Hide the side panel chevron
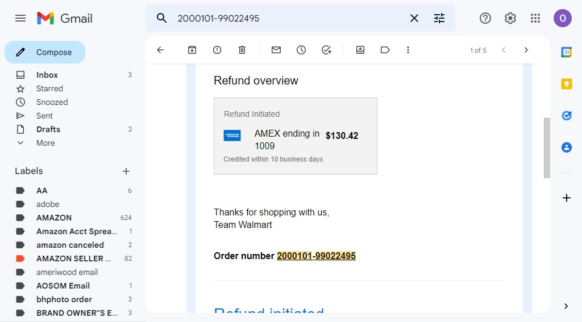This screenshot has width=582, height=322. (x=566, y=306)
